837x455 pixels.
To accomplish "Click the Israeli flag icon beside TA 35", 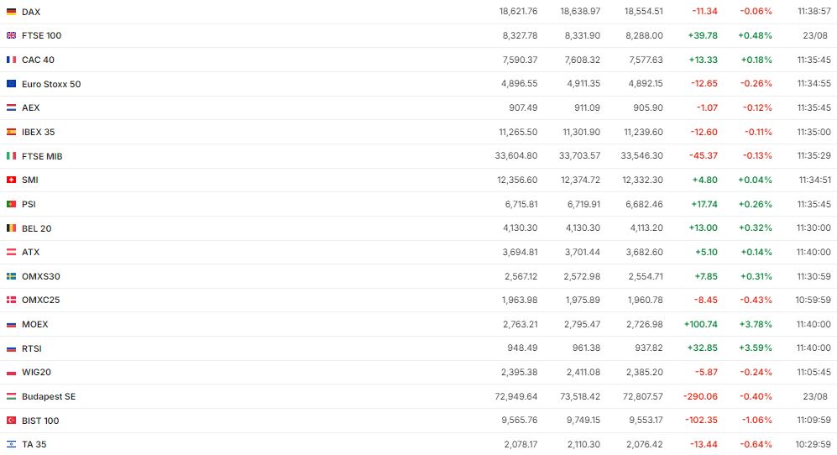I will (11, 444).
